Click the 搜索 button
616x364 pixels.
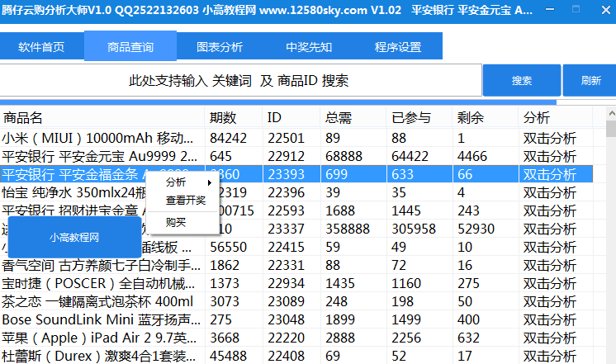pyautogui.click(x=522, y=81)
